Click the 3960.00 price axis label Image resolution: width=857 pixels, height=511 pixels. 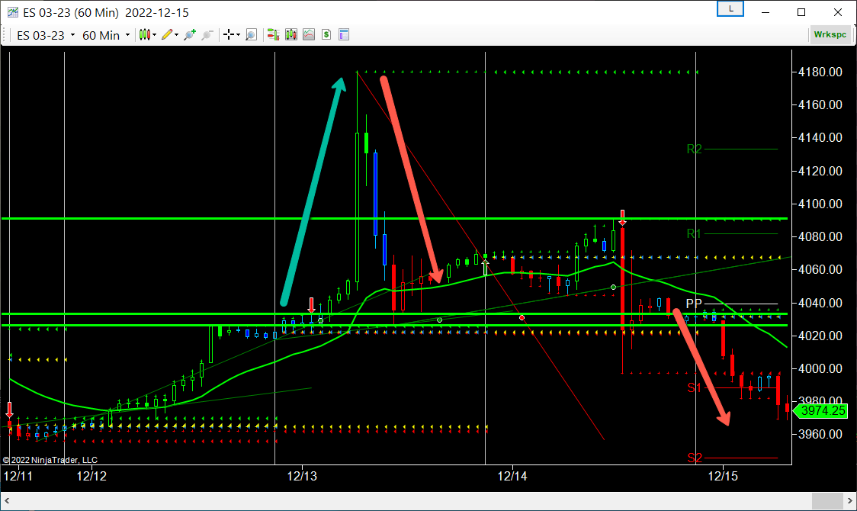[x=820, y=435]
